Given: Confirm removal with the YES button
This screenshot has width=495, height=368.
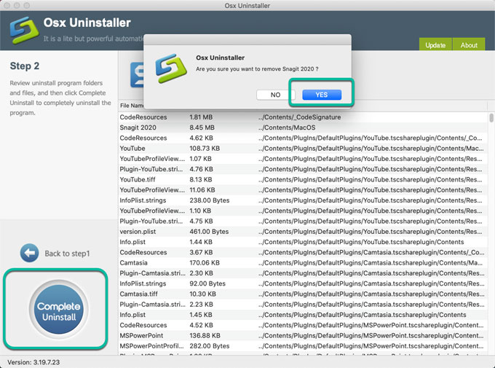Looking at the screenshot, I should pos(321,95).
